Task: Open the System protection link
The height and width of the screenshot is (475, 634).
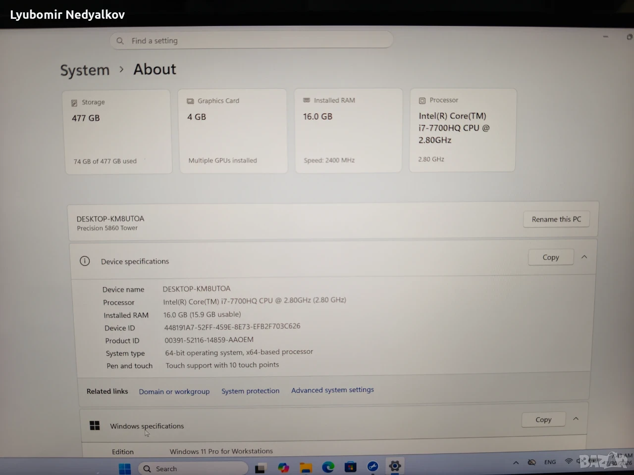Action: click(x=250, y=391)
